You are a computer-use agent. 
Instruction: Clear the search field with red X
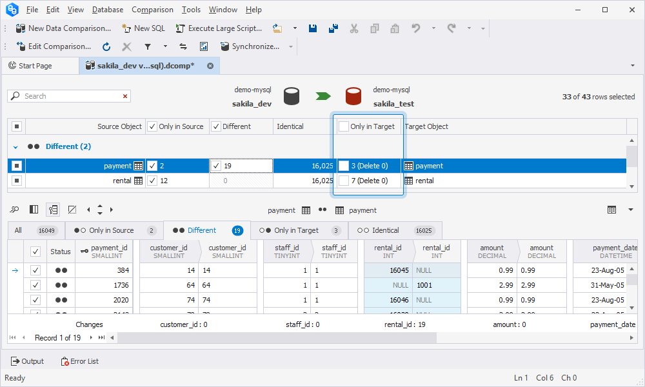pos(125,96)
